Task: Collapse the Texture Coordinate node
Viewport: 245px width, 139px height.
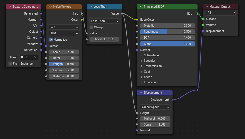Action: [x=10, y=7]
